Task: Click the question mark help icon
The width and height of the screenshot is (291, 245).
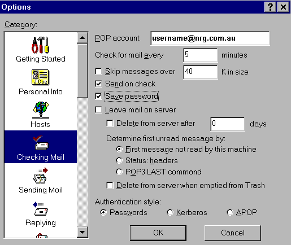Action: (270, 7)
